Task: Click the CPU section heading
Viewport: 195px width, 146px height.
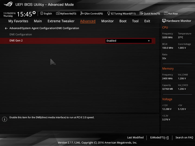Action: (x=165, y=27)
